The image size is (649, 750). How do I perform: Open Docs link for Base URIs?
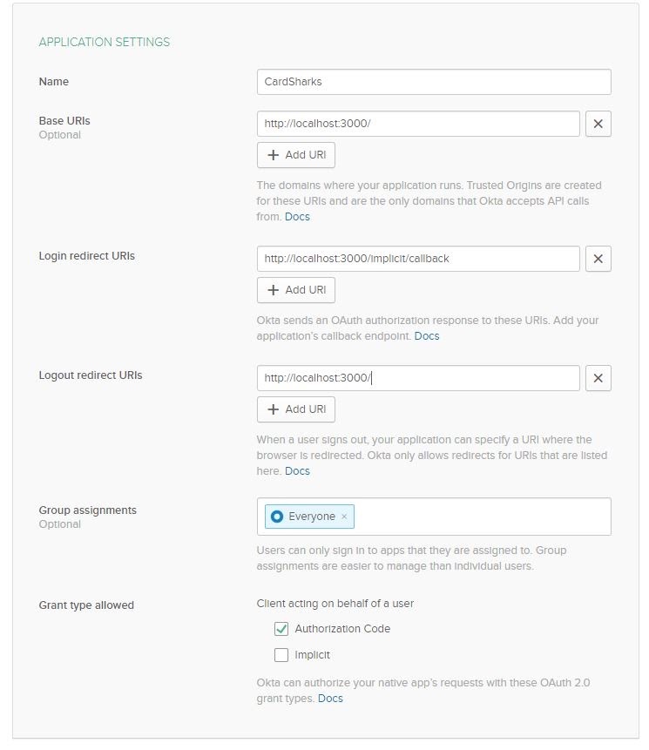297,217
